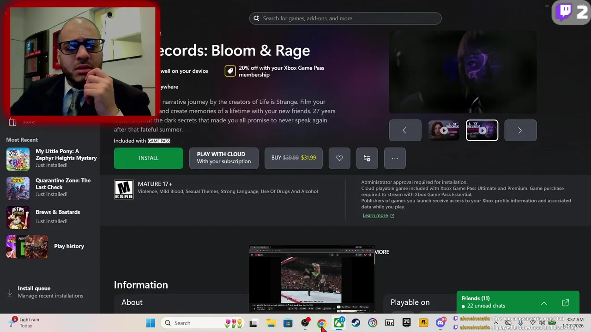Click Quarantine Zone game thumbnail
Viewport: 591px width, 332px height.
coord(18,188)
